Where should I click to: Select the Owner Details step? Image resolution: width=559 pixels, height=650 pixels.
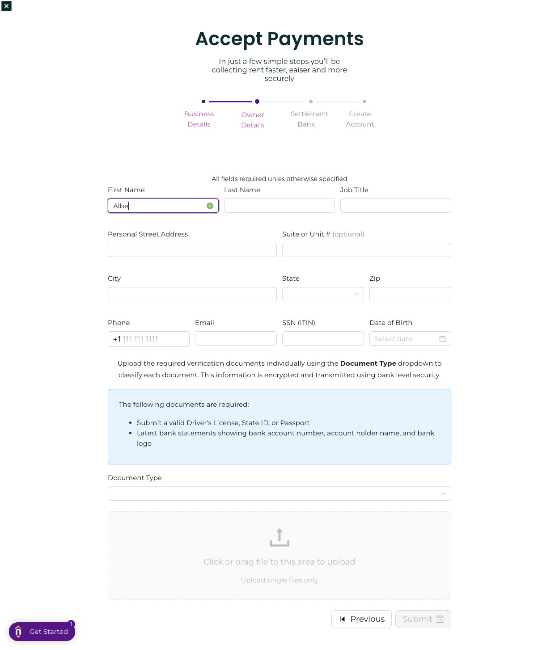(x=253, y=120)
